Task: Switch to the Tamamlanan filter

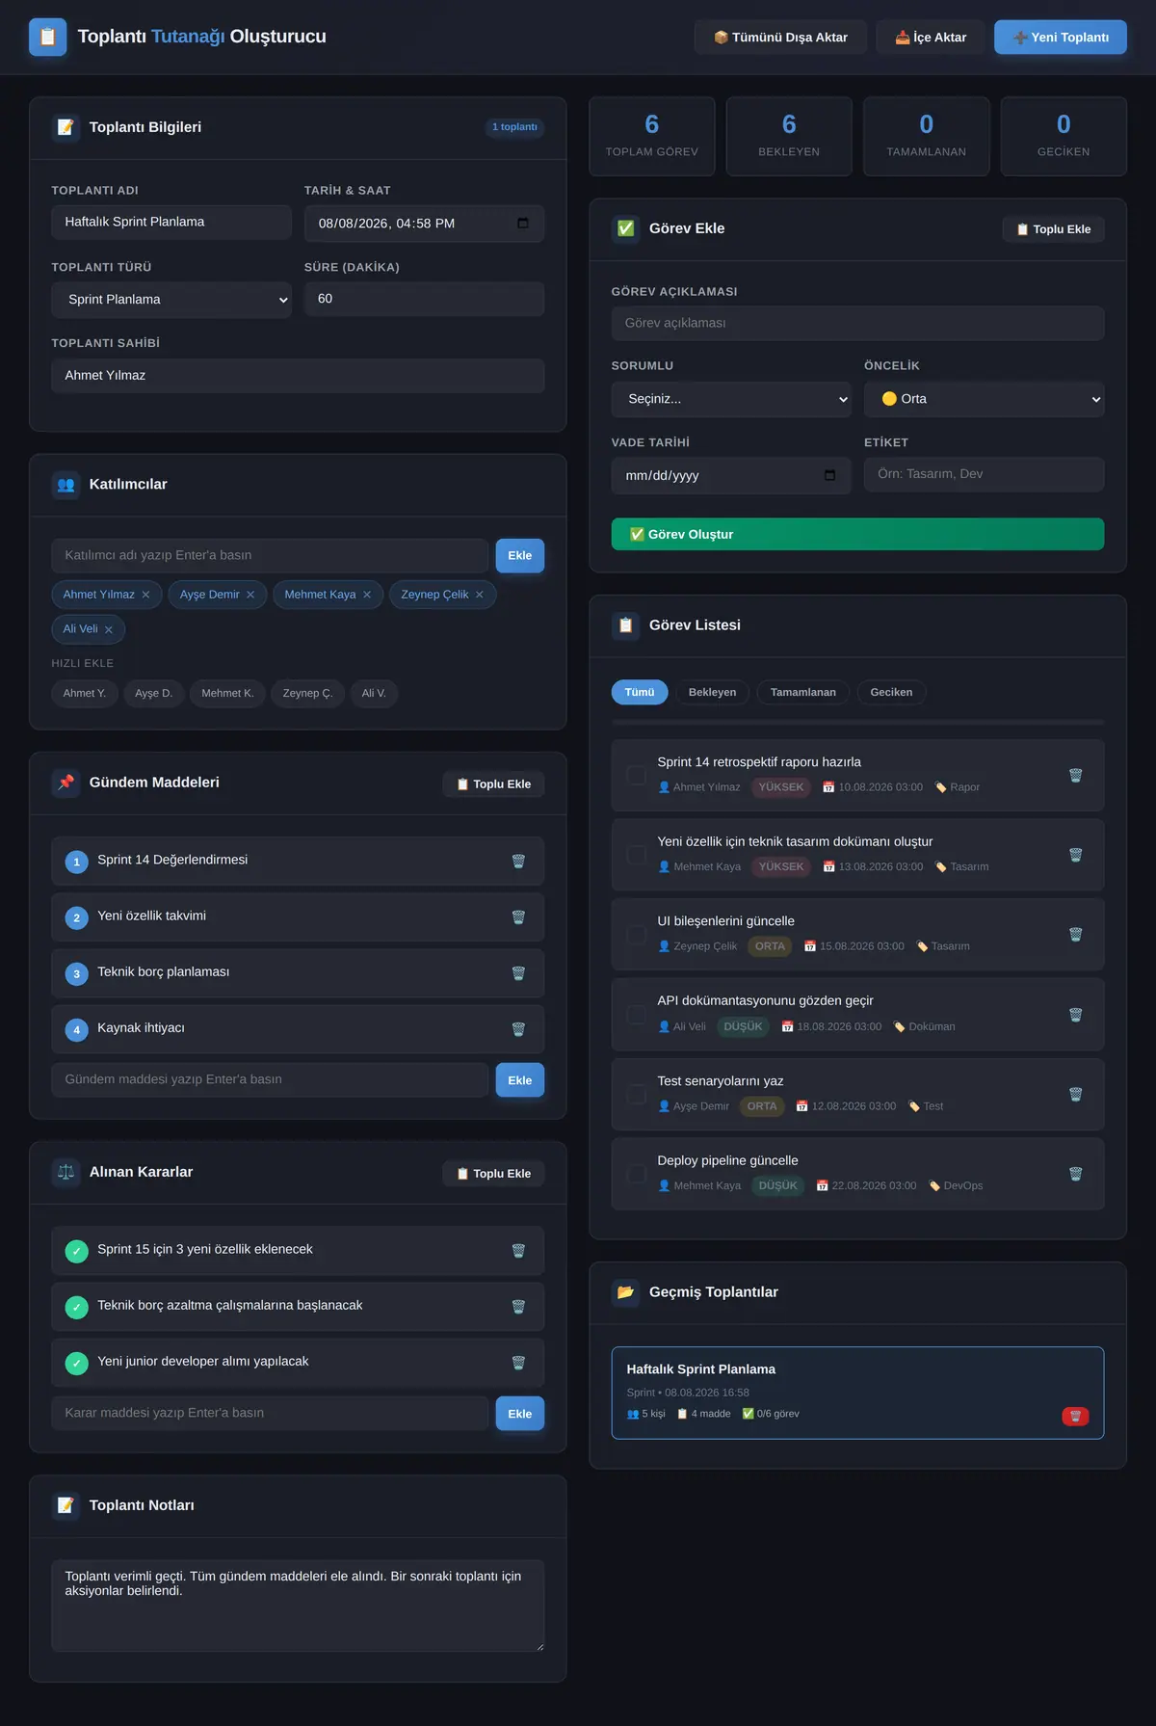Action: (803, 692)
